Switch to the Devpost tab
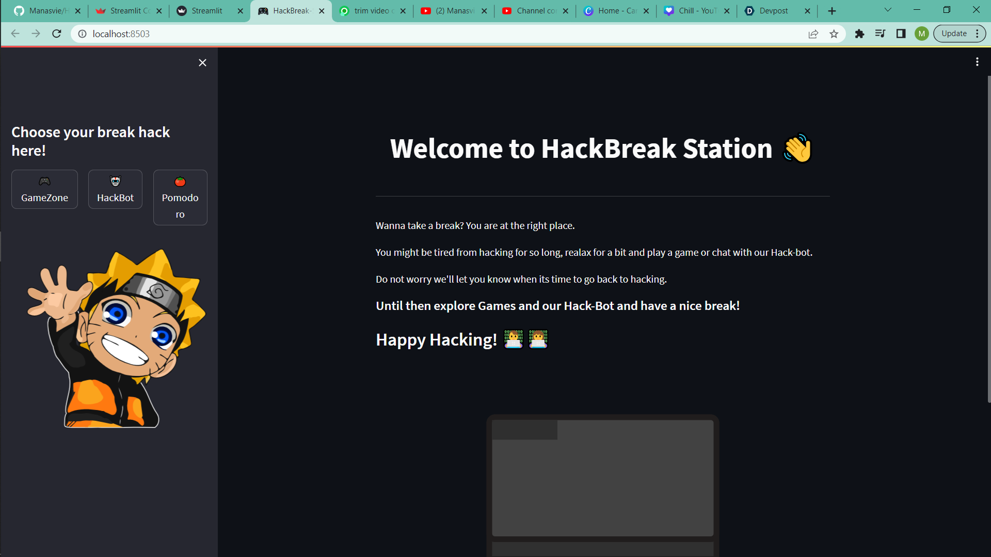Image resolution: width=991 pixels, height=557 pixels. (773, 11)
